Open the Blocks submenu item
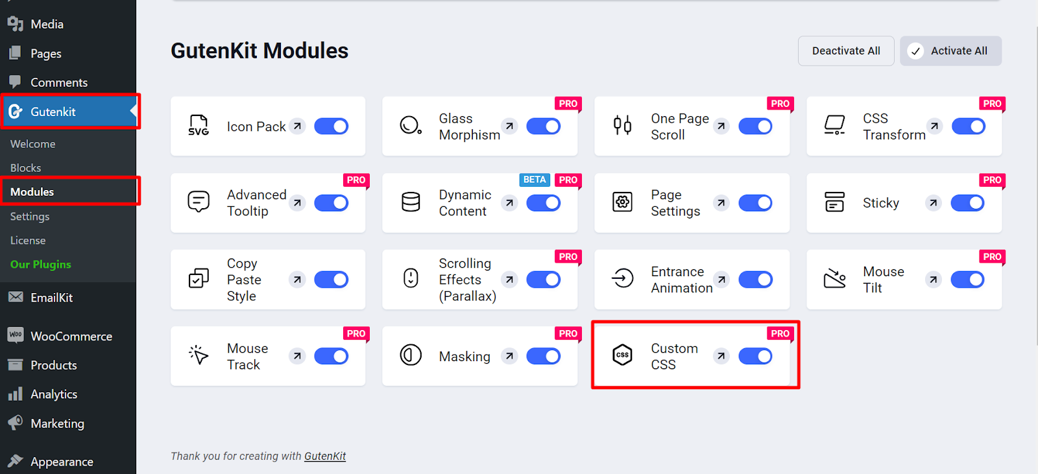 (26, 168)
